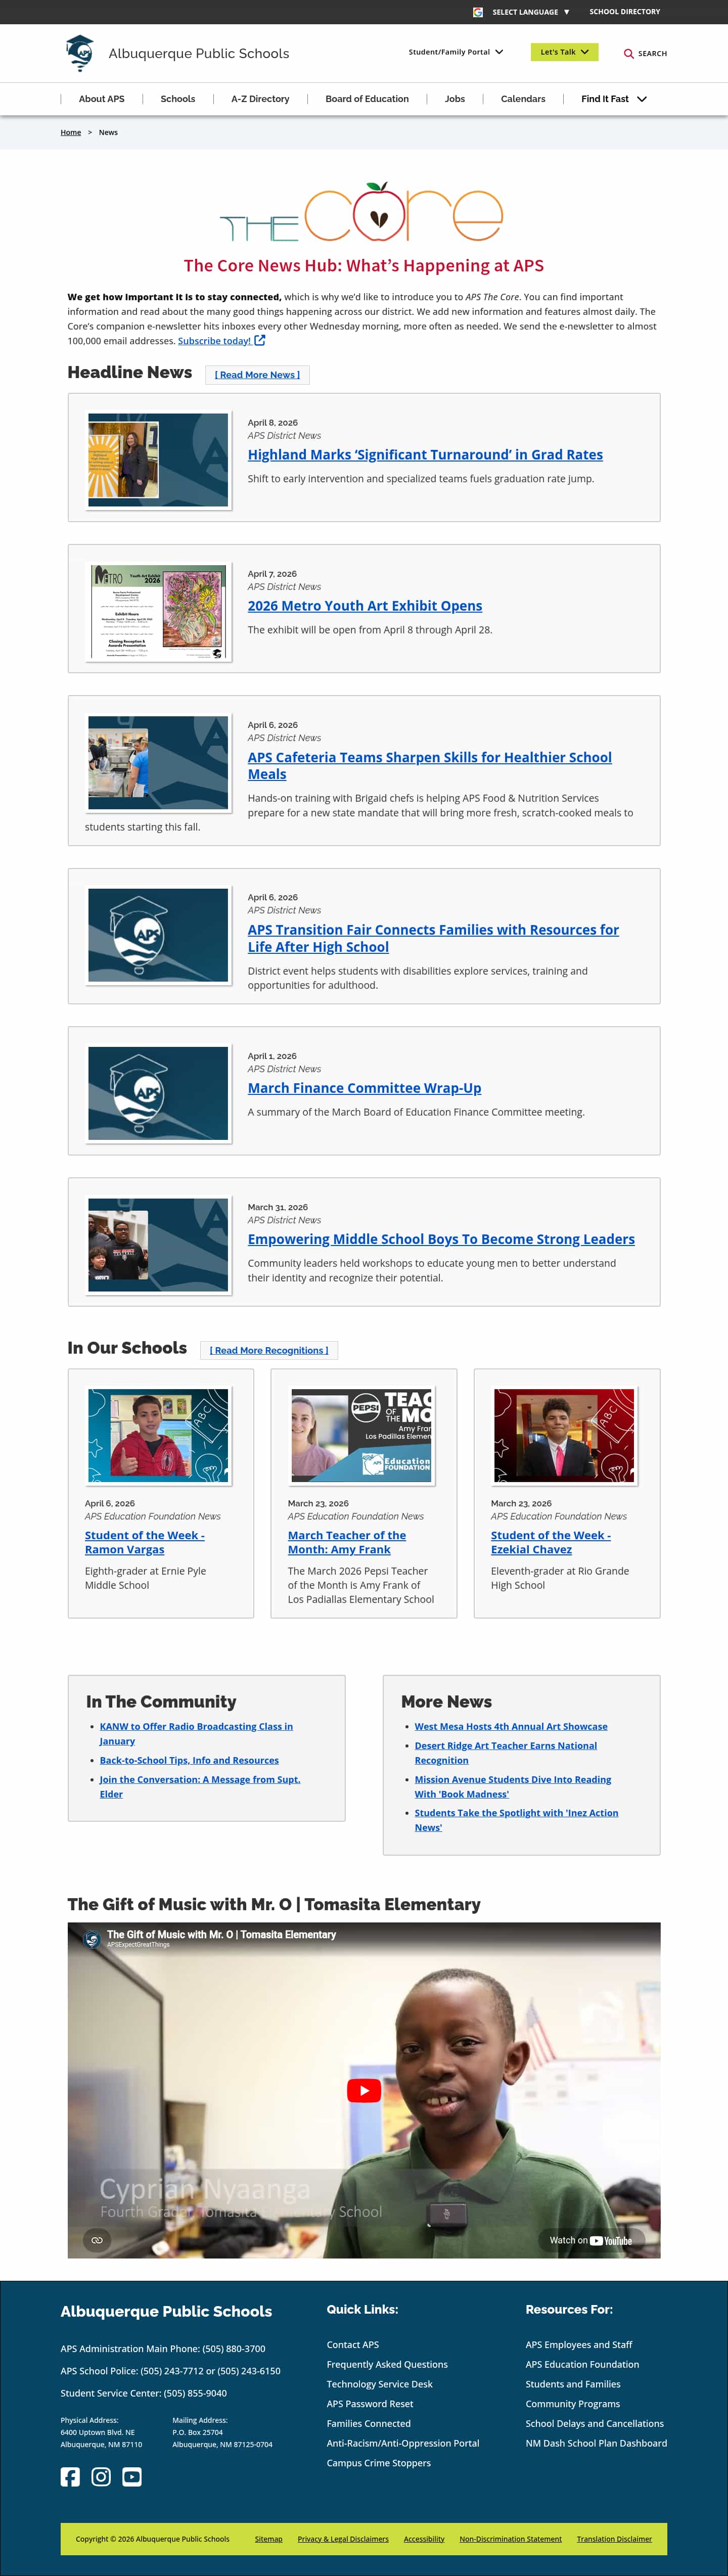Click Campus Crime Stoppers link
Image resolution: width=728 pixels, height=2576 pixels.
pyautogui.click(x=379, y=2462)
